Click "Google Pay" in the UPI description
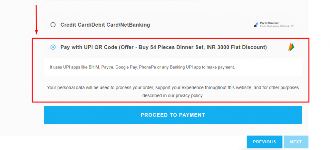Image resolution: width=330 pixels, height=150 pixels. [126, 67]
